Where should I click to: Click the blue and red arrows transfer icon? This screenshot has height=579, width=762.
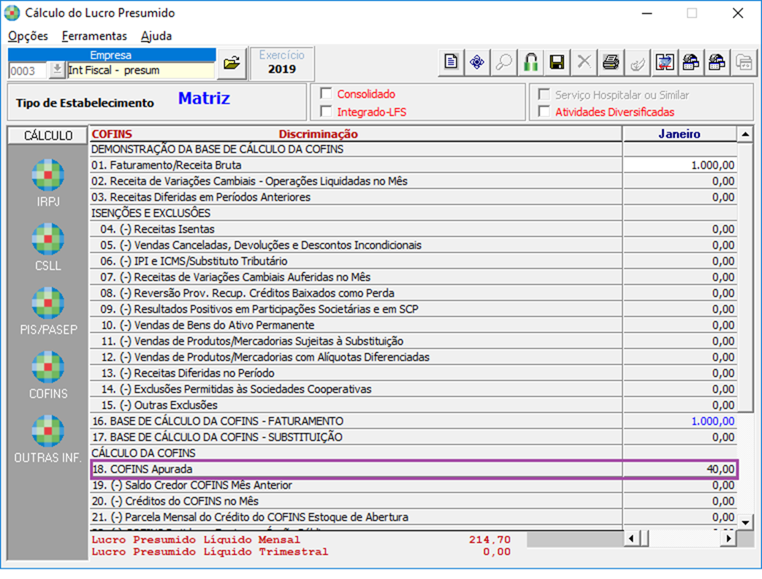(664, 62)
